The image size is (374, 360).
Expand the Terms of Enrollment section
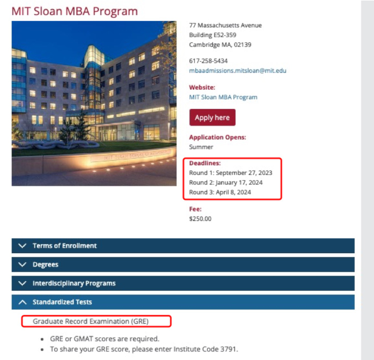pyautogui.click(x=65, y=246)
